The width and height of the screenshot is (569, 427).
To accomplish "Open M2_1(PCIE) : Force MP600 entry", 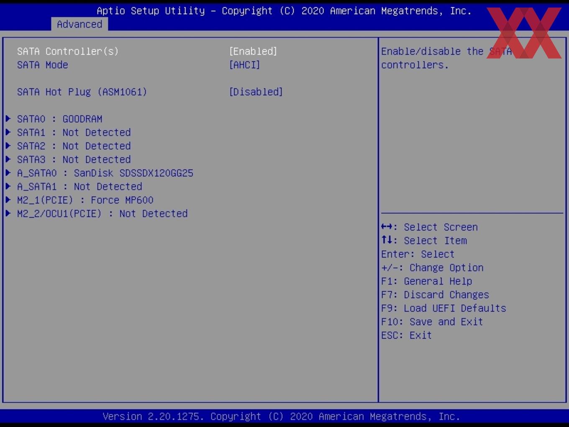I will [x=85, y=200].
